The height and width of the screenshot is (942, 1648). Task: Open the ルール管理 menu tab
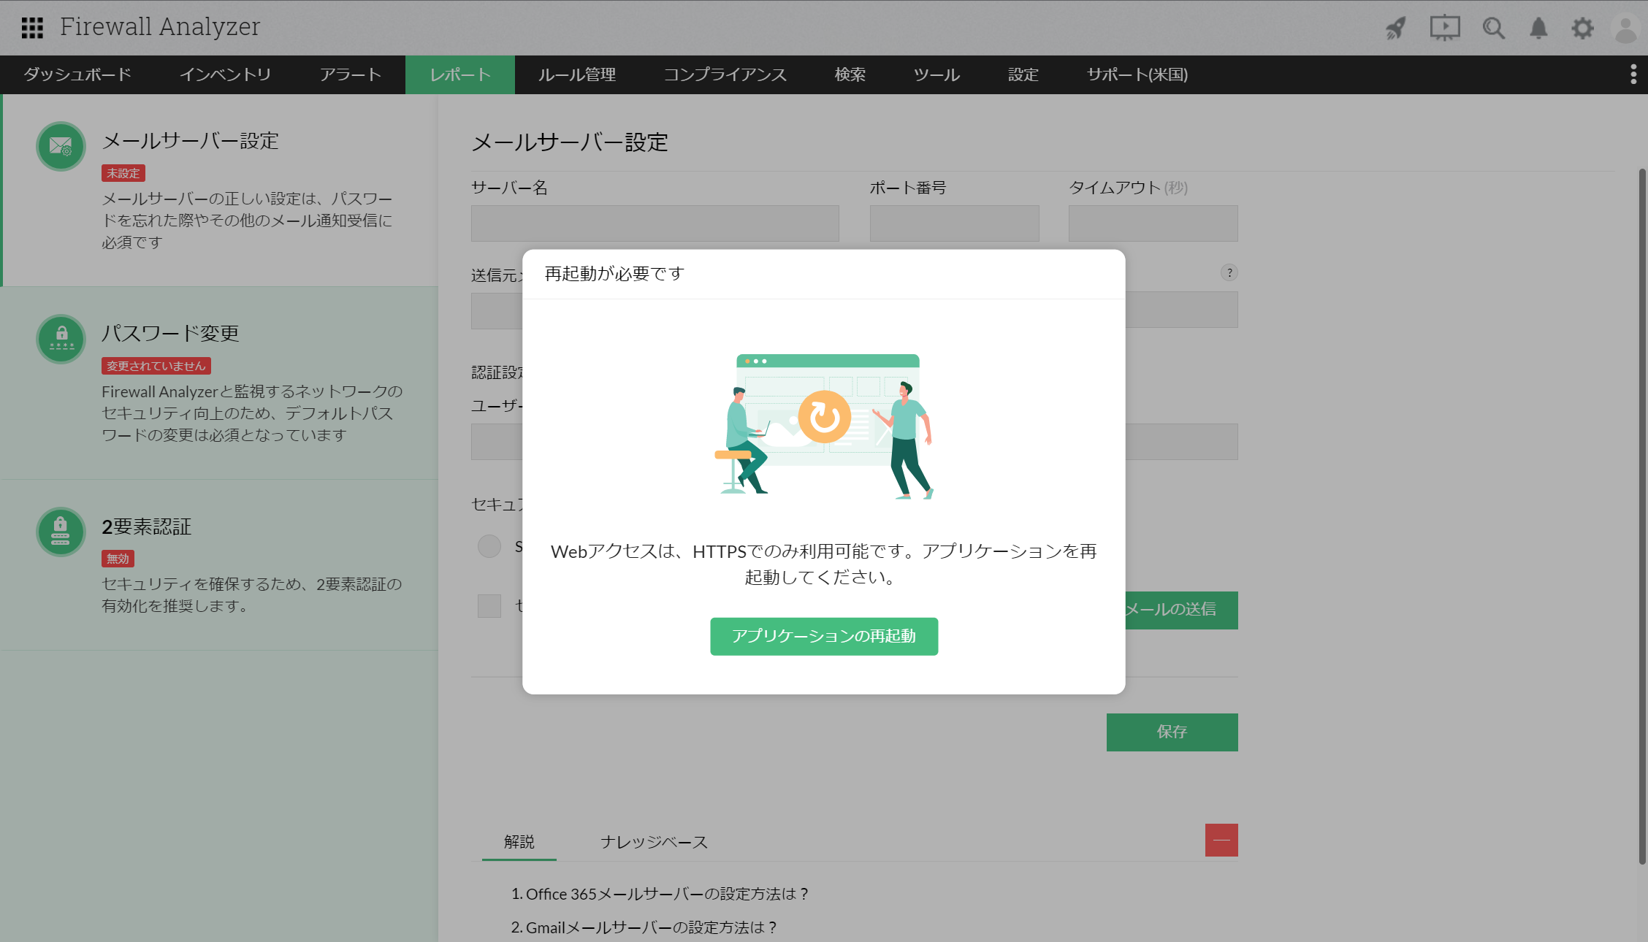coord(577,74)
